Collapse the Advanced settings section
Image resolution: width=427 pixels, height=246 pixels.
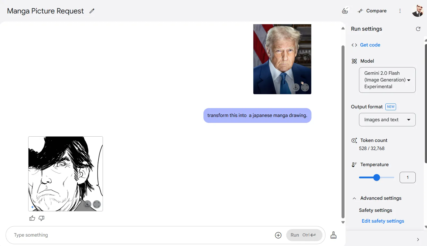[x=354, y=198]
